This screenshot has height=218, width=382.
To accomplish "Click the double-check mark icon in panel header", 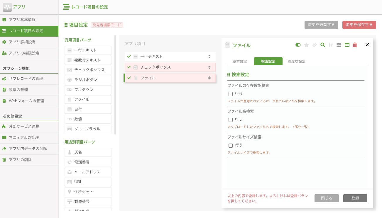I will 314,45.
